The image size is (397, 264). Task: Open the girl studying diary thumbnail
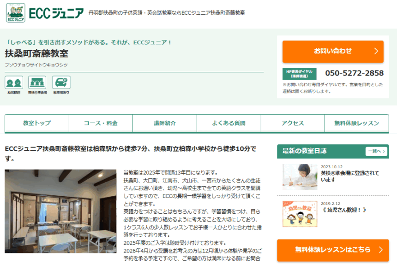click(x=300, y=177)
